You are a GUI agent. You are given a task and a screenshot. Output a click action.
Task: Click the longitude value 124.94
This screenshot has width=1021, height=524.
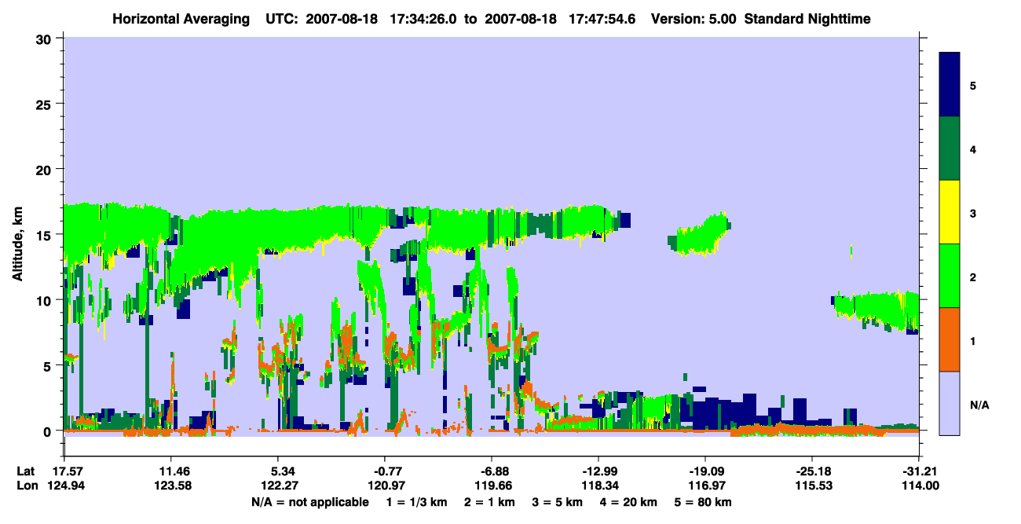tap(64, 486)
